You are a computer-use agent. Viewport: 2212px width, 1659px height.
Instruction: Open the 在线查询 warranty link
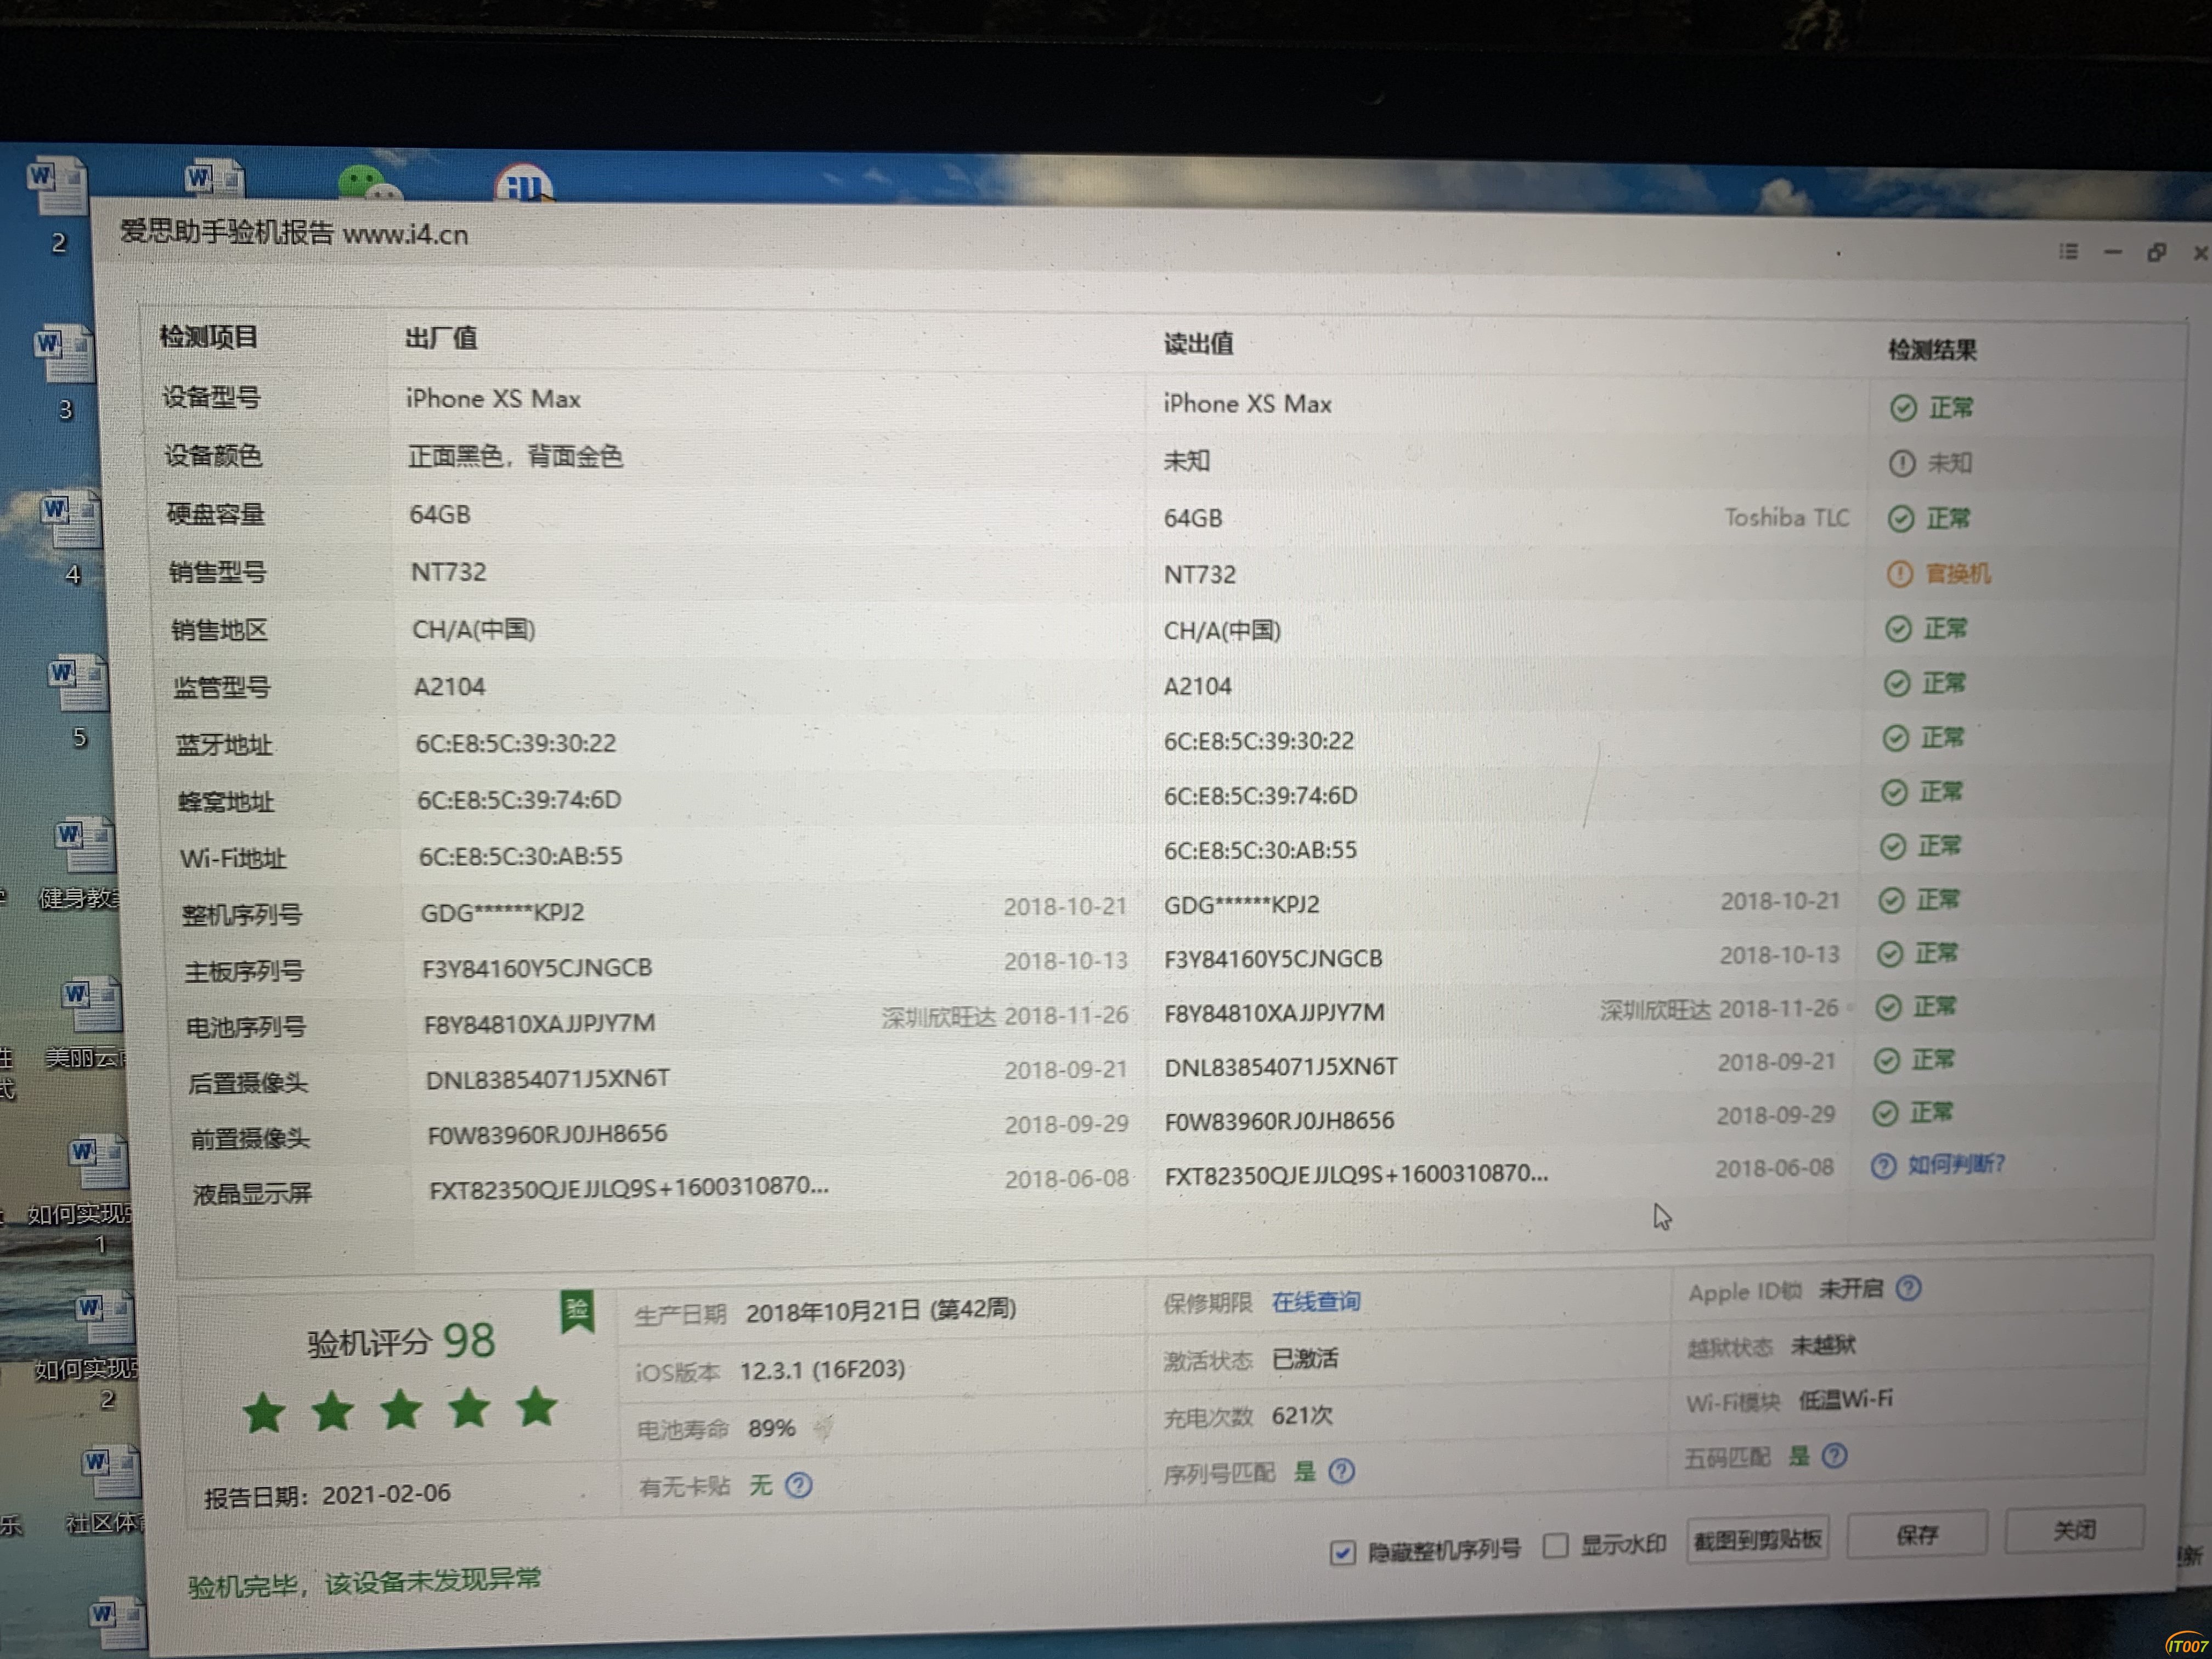pos(1315,1302)
